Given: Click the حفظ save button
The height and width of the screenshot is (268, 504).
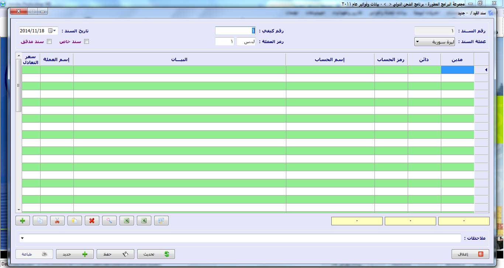Looking at the screenshot, I should 115,254.
